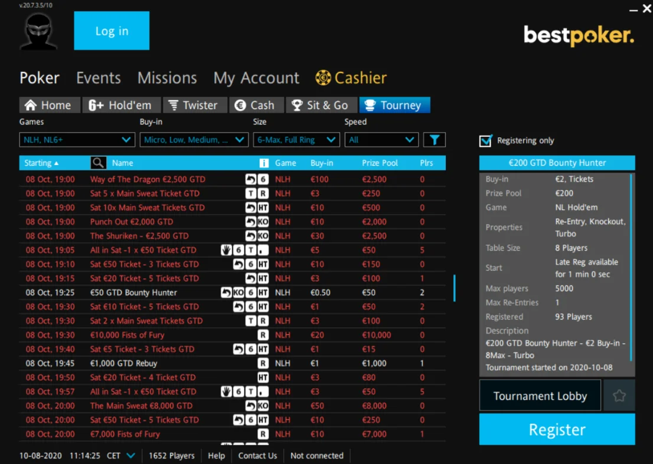Sort by the Starting column header
The height and width of the screenshot is (464, 653).
coord(41,163)
